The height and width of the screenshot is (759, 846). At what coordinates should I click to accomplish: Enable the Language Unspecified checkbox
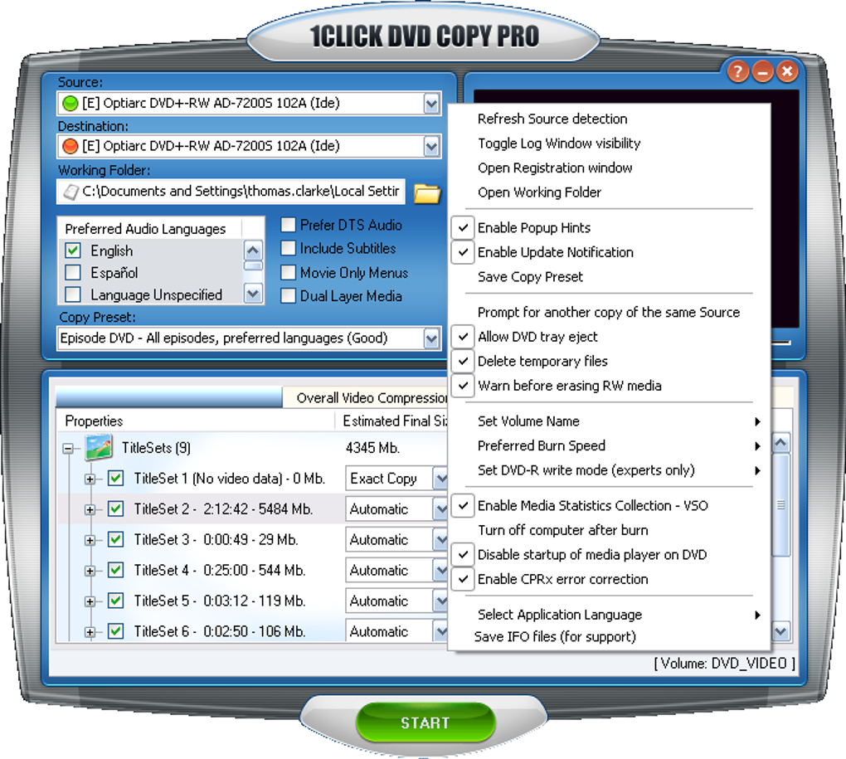point(73,294)
